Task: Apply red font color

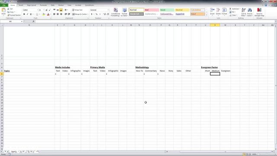Action: 48,14
